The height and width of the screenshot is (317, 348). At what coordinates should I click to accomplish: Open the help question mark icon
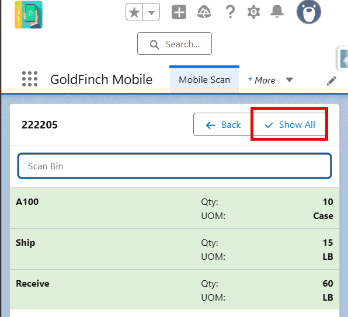point(230,12)
